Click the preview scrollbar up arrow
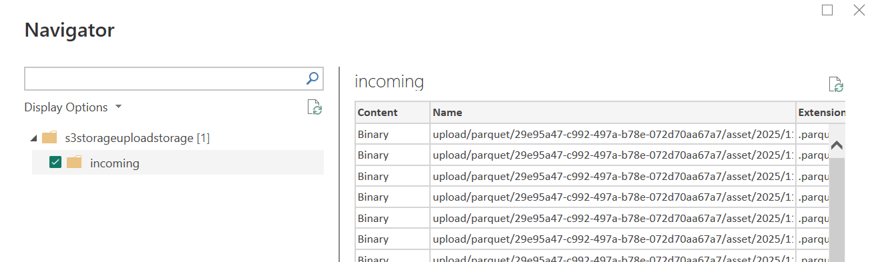870x262 pixels. (837, 145)
